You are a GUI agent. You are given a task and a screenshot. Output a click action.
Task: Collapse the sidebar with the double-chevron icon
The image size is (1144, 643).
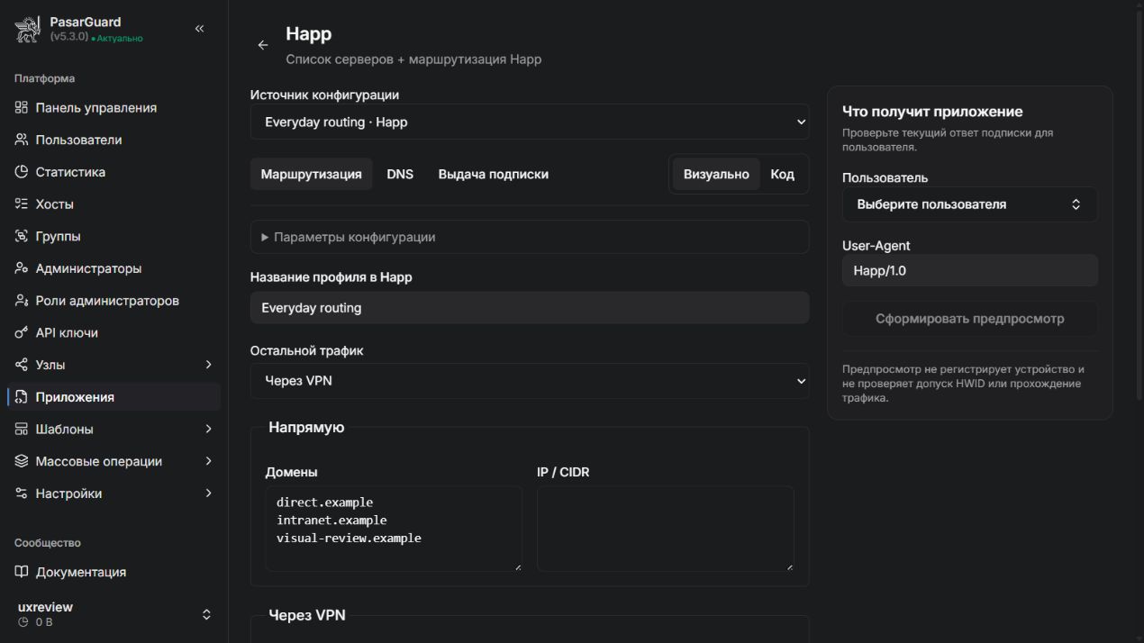click(x=199, y=29)
